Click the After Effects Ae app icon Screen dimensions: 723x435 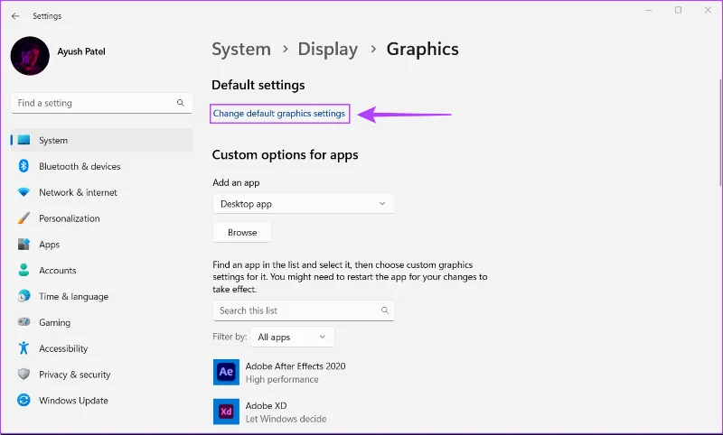tap(226, 372)
